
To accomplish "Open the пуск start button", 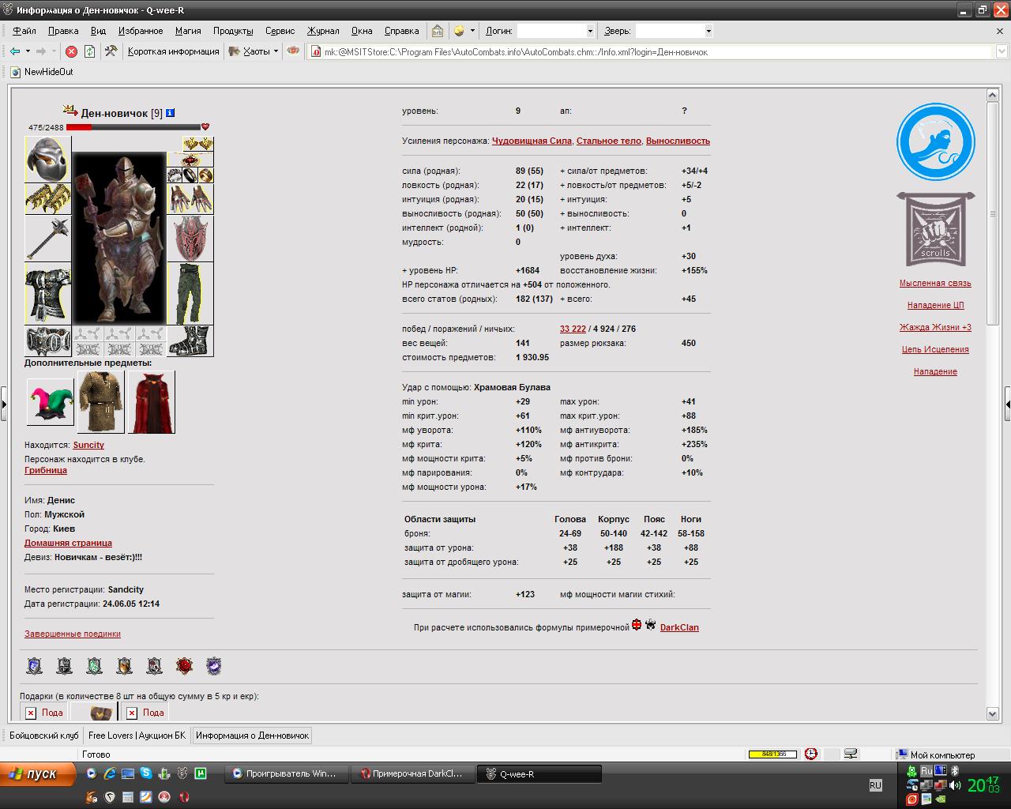I will coord(38,774).
